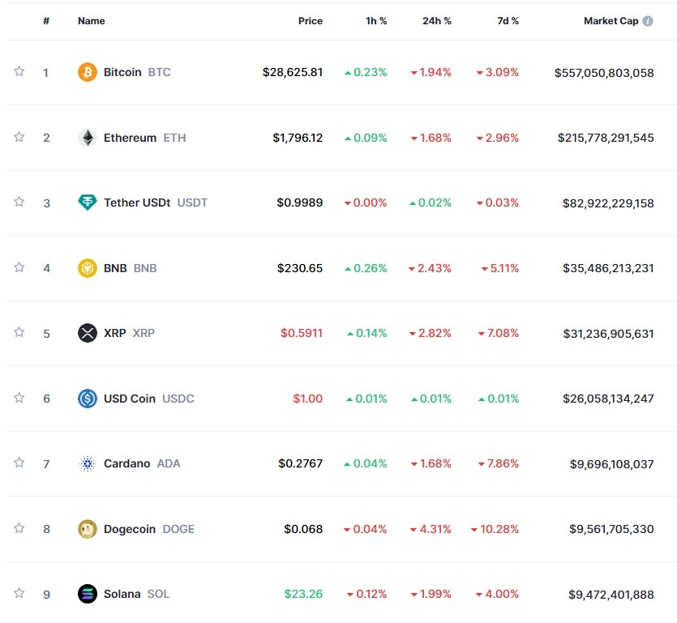Screen dimensions: 677x623
Task: Click the Tether USDt logo icon
Action: coord(87,203)
